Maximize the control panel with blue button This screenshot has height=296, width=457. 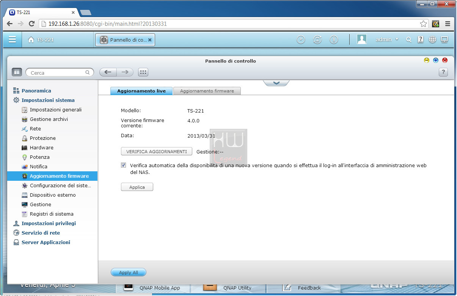[x=436, y=60]
